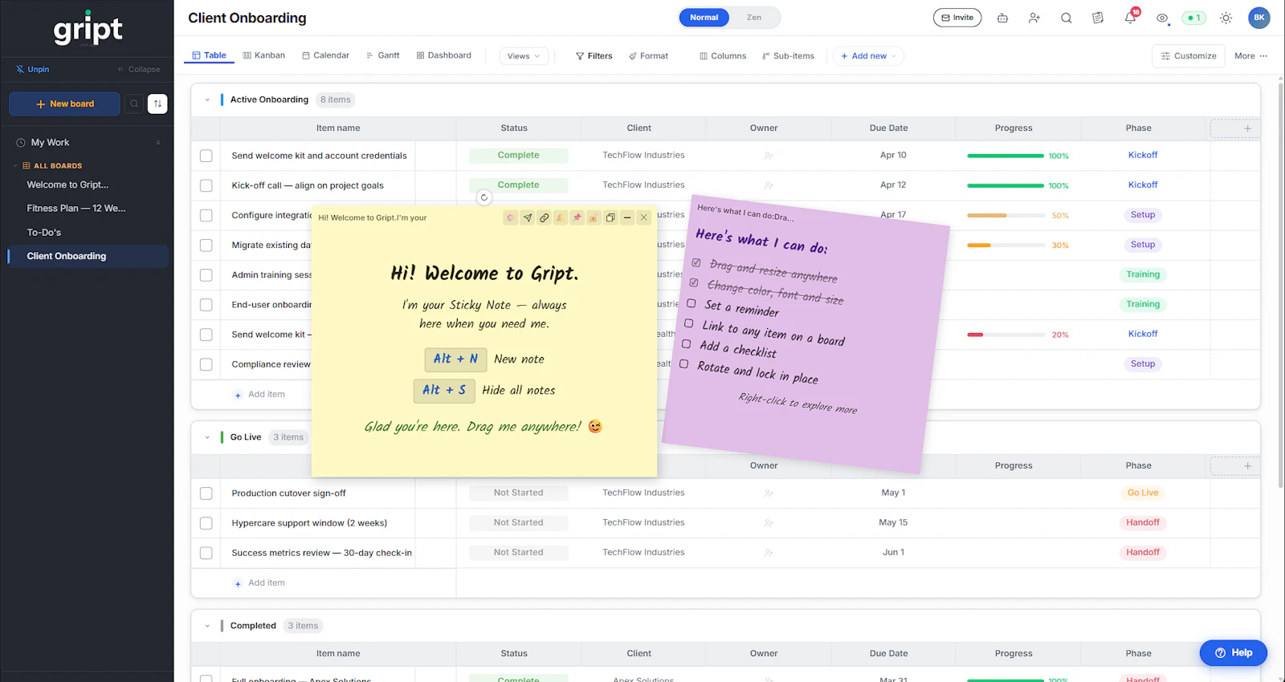
Task: Open the color palette on the yellow sticky note
Action: 511,217
